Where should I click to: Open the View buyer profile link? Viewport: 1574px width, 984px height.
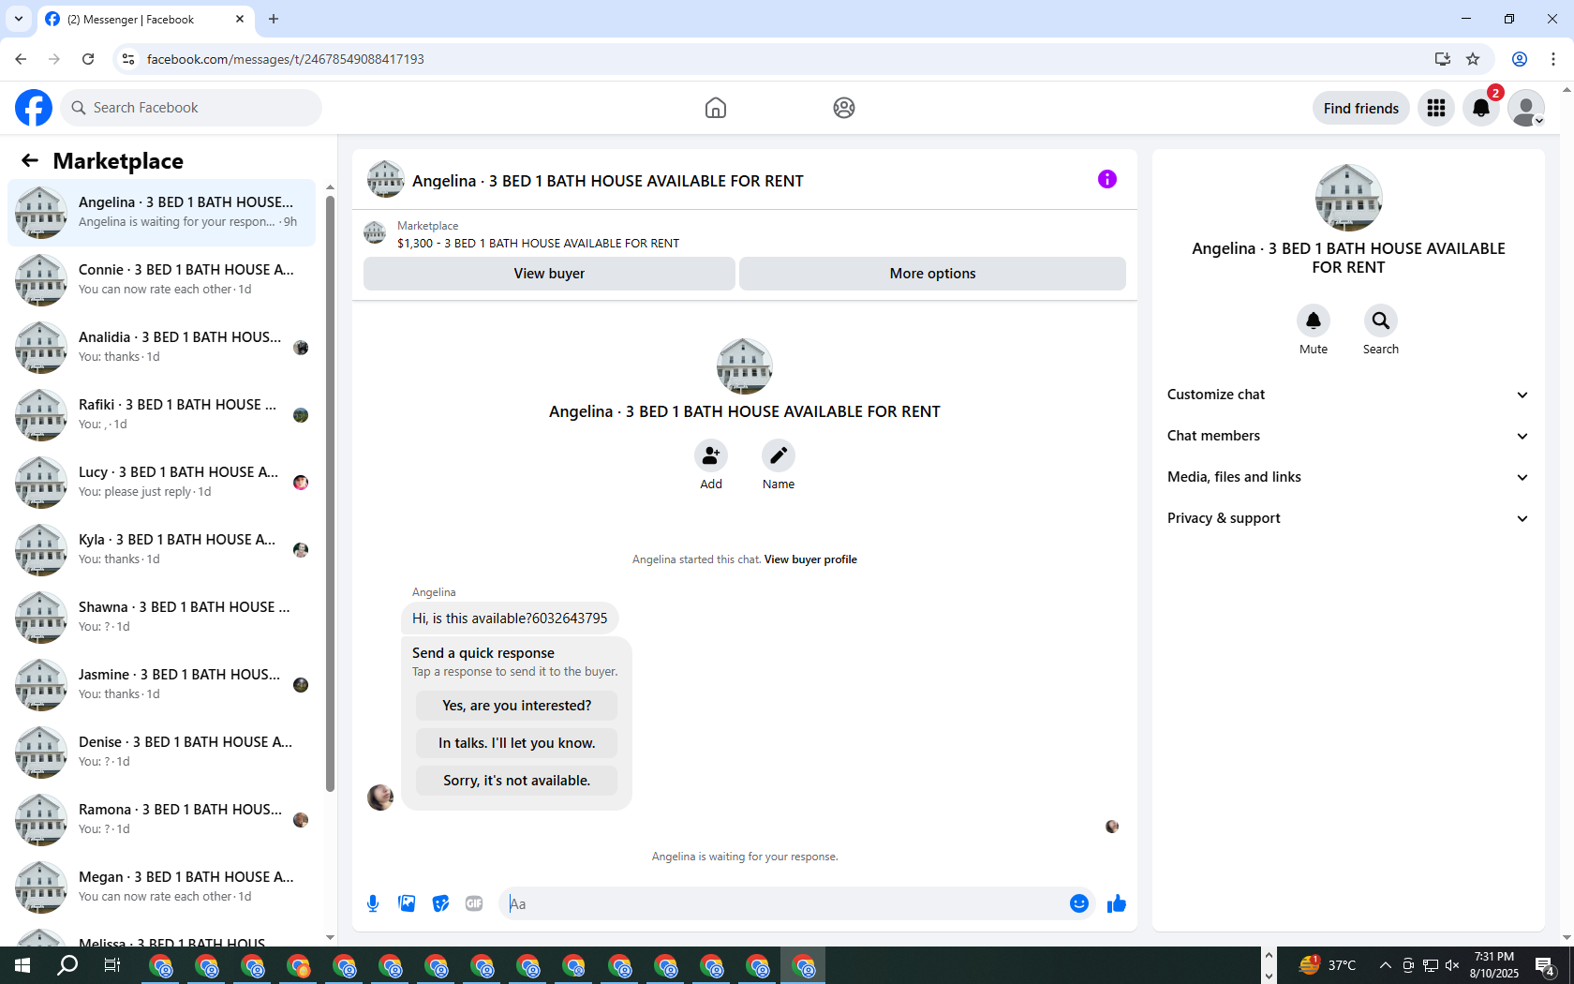click(810, 559)
